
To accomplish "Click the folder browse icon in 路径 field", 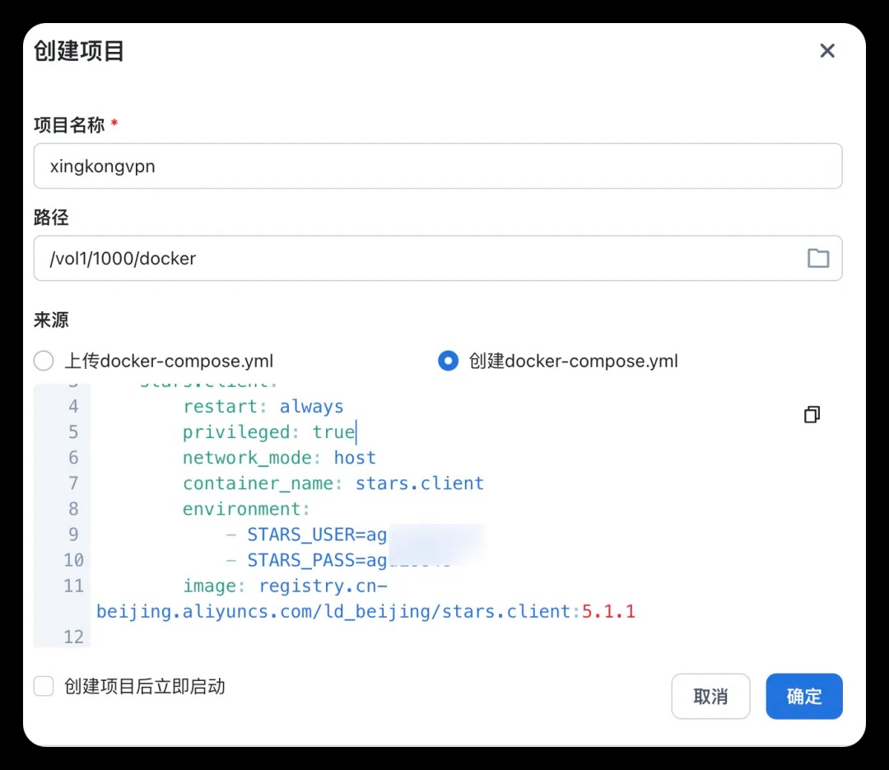I will tap(817, 259).
